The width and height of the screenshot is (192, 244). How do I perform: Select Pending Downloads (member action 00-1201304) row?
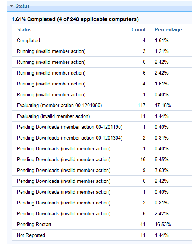click(x=102, y=138)
